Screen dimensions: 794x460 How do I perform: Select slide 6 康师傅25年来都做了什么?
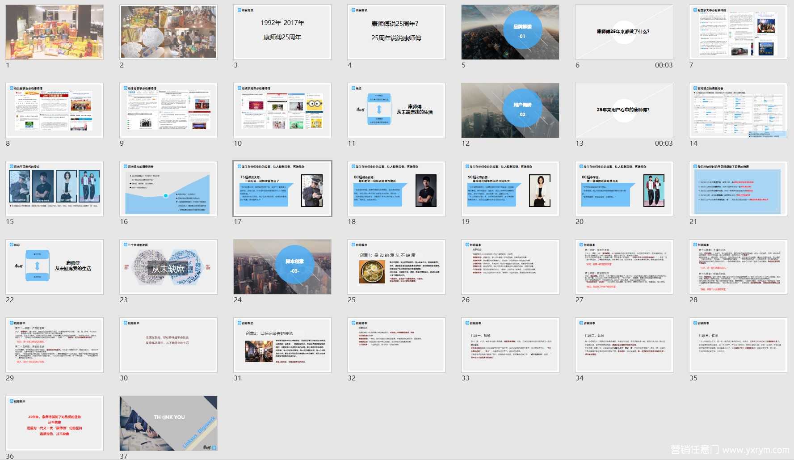(624, 32)
